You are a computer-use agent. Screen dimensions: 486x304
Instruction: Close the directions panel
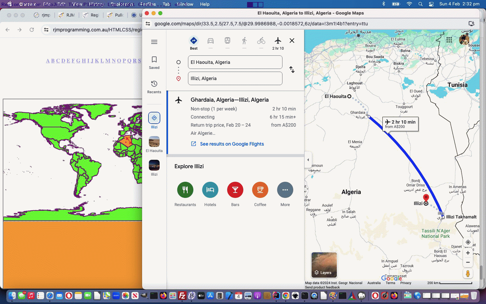pos(292,41)
